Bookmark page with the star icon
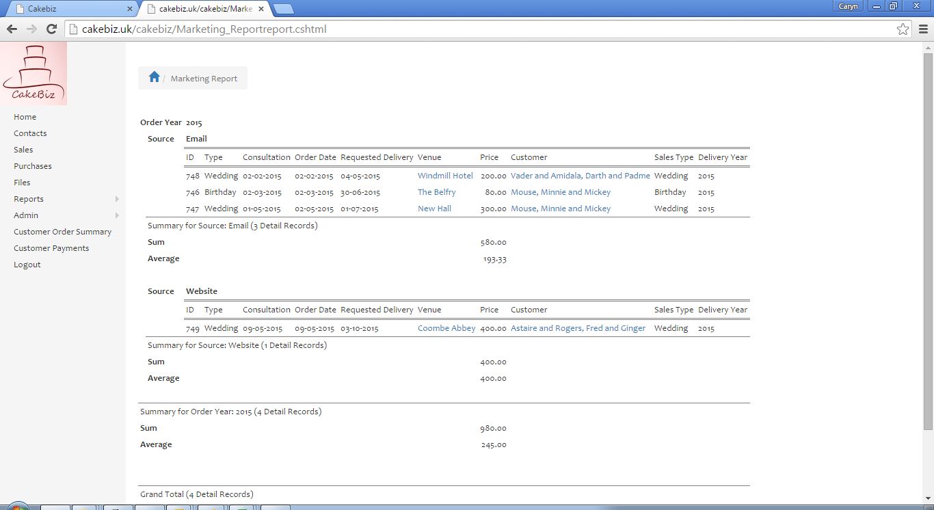The width and height of the screenshot is (934, 510). coord(903,29)
